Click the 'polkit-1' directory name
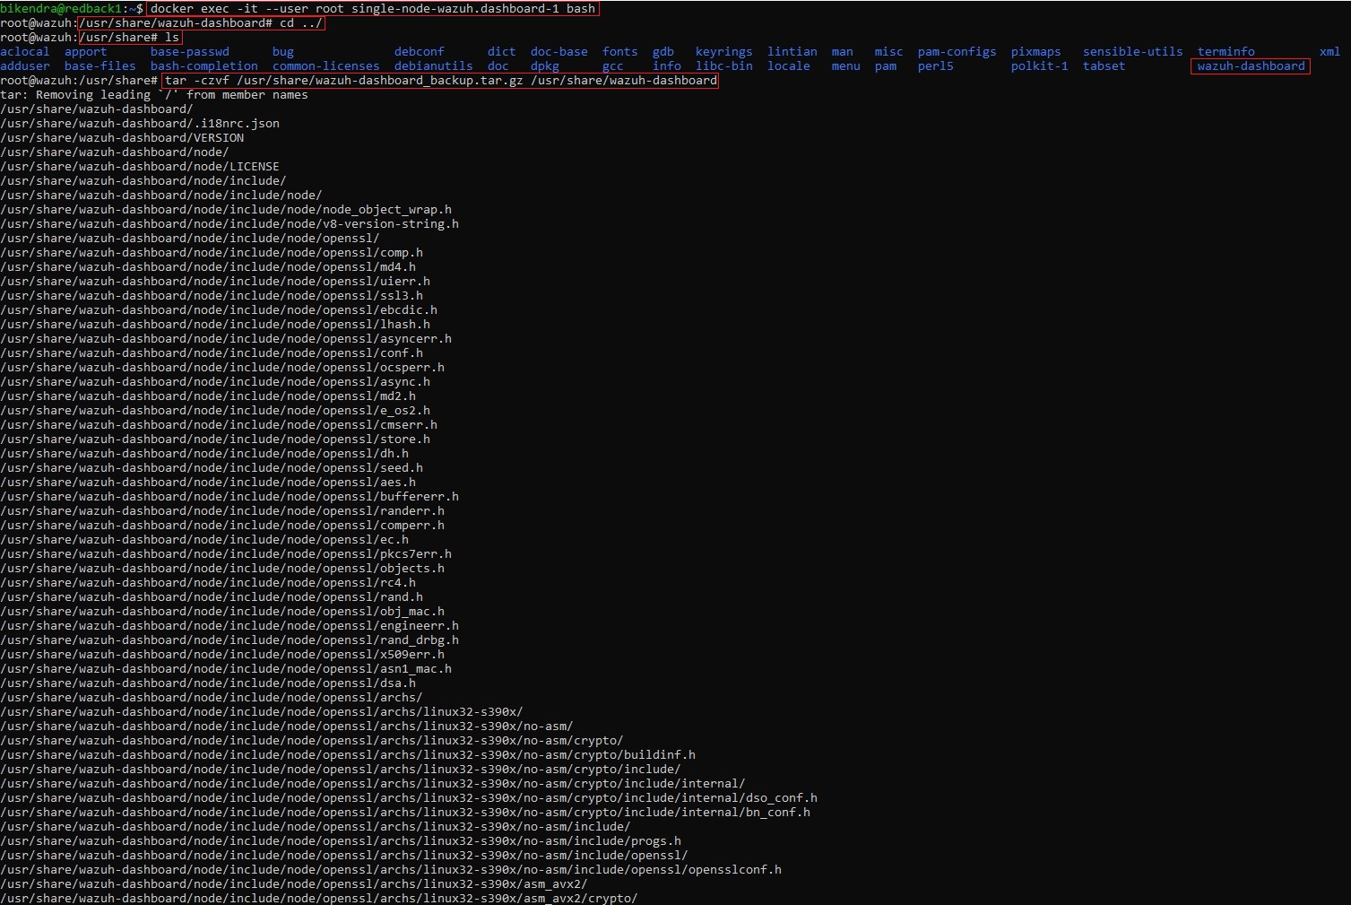The width and height of the screenshot is (1351, 905). 1040,65
